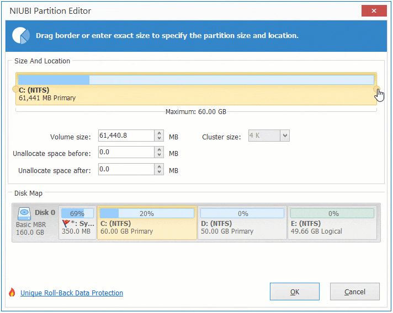Focus the Unallocate space after field
The image size is (393, 313).
point(126,170)
